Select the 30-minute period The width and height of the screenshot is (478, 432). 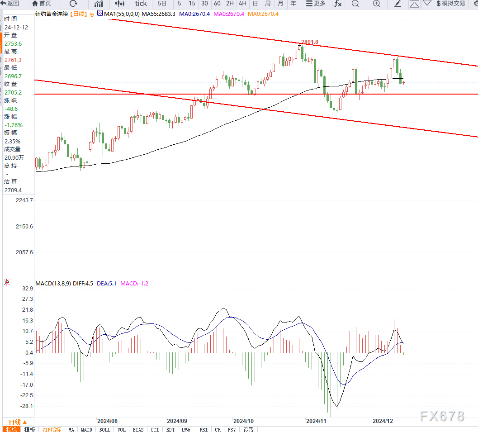(x=204, y=3)
